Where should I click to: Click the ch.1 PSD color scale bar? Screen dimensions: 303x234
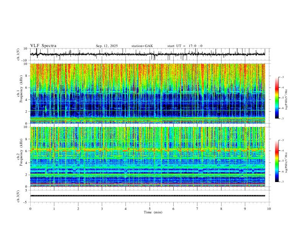277,98
